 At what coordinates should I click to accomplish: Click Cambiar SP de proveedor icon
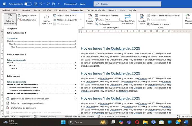tap(127, 17)
